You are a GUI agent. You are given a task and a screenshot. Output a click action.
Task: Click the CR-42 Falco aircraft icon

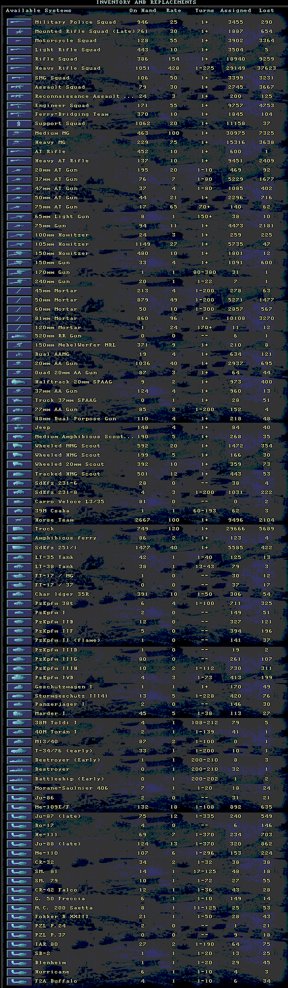click(19, 890)
